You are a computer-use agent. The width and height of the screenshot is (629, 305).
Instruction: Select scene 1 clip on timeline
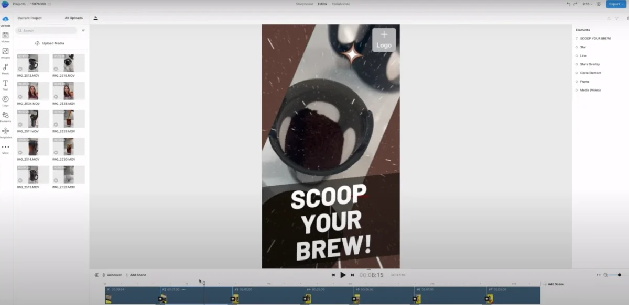[133, 296]
